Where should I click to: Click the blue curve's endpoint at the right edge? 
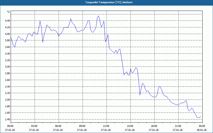pos(201,116)
